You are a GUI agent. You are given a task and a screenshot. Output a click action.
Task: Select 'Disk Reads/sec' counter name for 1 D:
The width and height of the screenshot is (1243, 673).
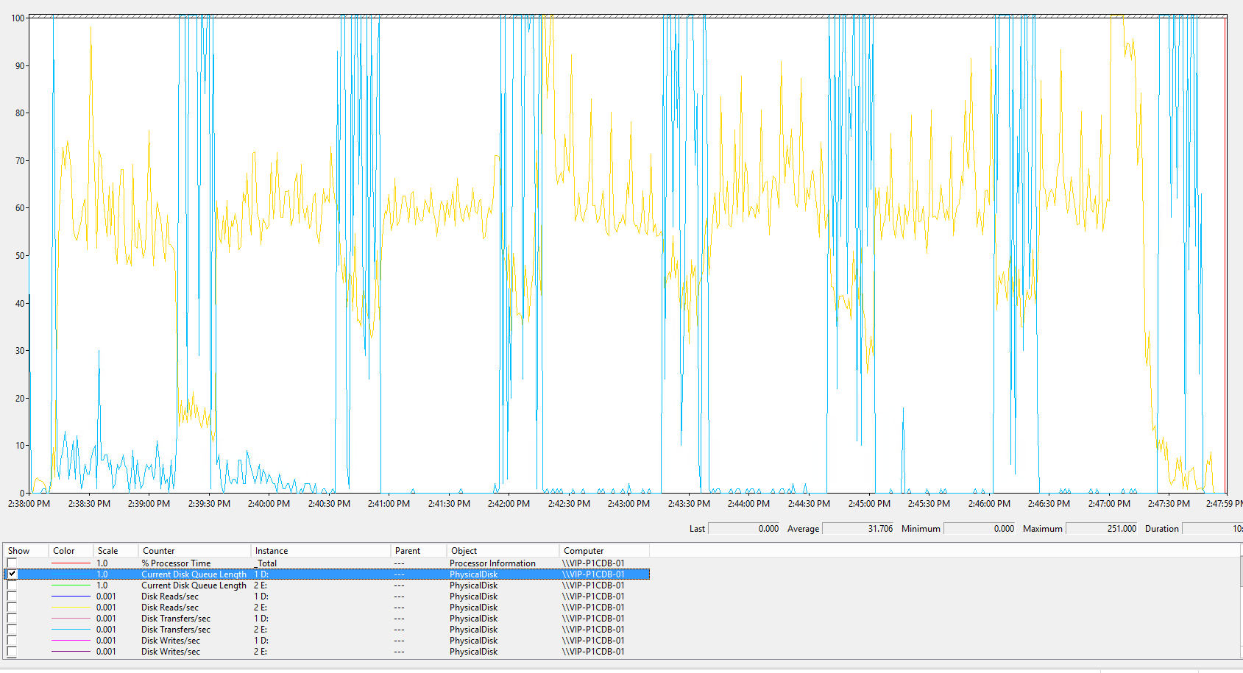pyautogui.click(x=170, y=597)
